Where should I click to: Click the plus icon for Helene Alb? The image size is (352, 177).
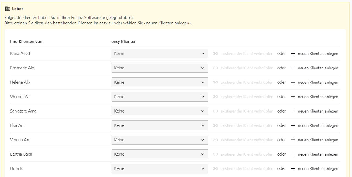pyautogui.click(x=293, y=82)
